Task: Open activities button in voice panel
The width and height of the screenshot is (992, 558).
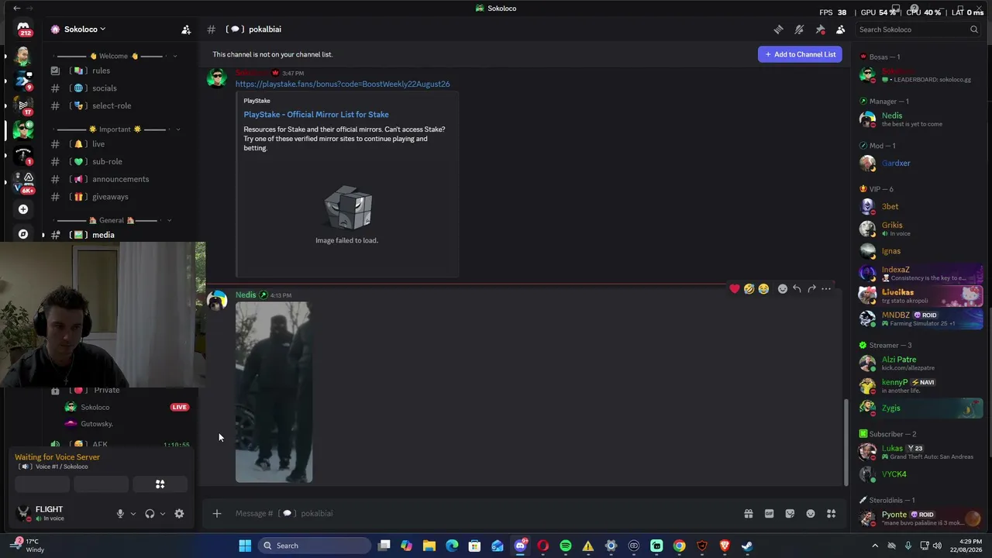Action: pyautogui.click(x=160, y=484)
